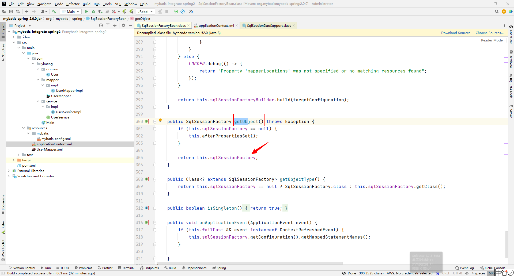Build project with the hammer icon
The height and width of the screenshot is (276, 514).
(x=54, y=11)
